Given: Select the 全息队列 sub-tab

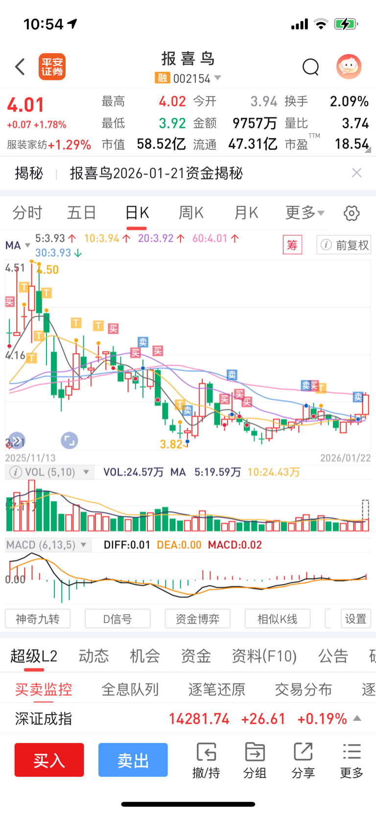Looking at the screenshot, I should point(130,690).
